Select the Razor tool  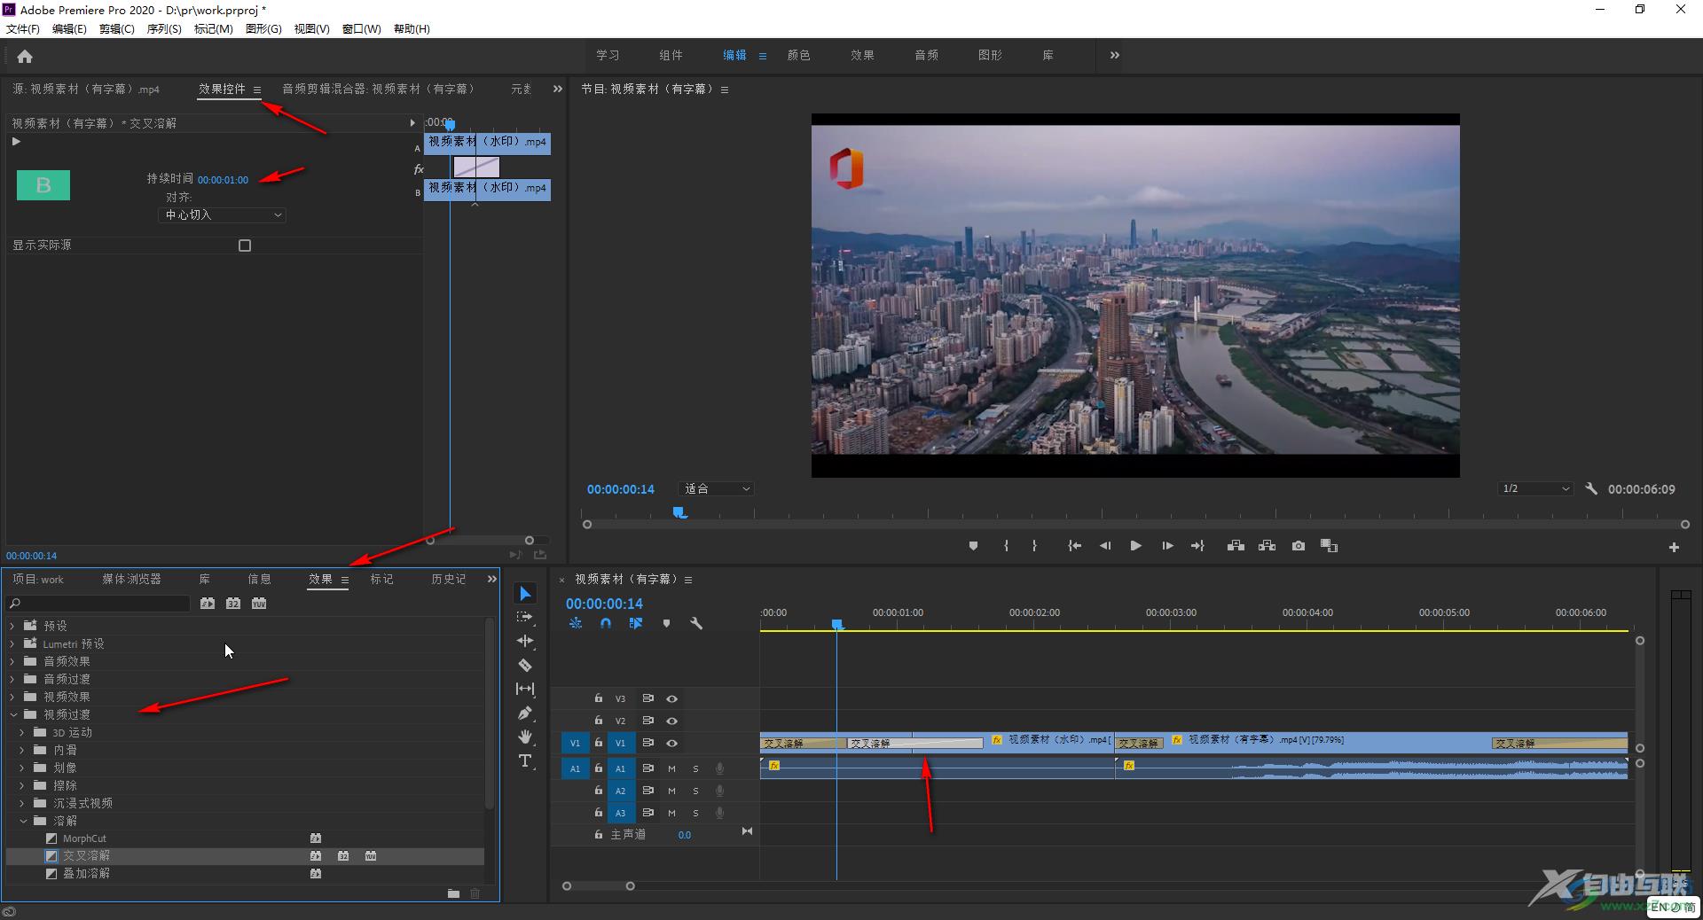[x=525, y=665]
